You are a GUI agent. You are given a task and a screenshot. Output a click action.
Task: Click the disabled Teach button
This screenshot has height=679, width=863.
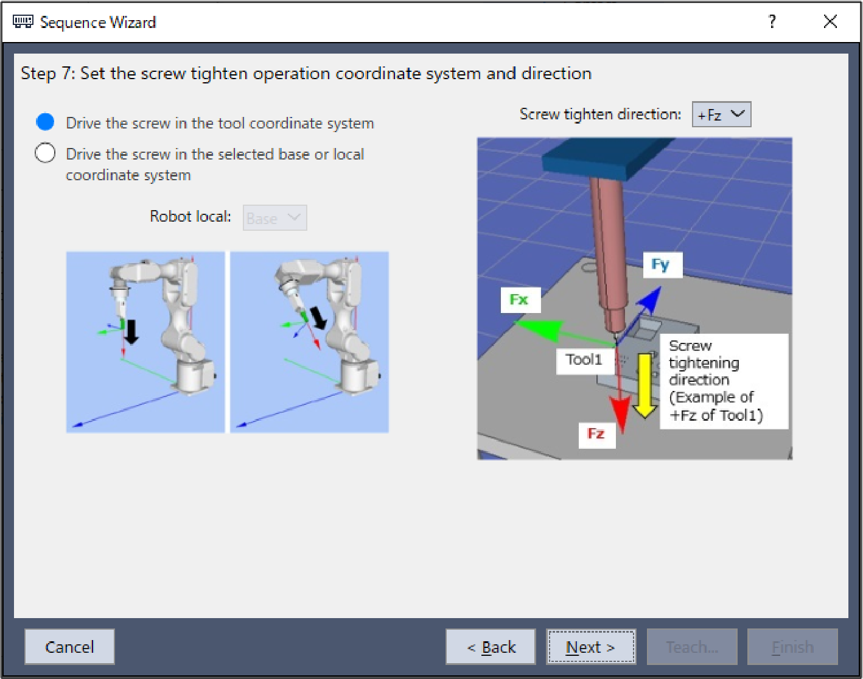(x=692, y=647)
